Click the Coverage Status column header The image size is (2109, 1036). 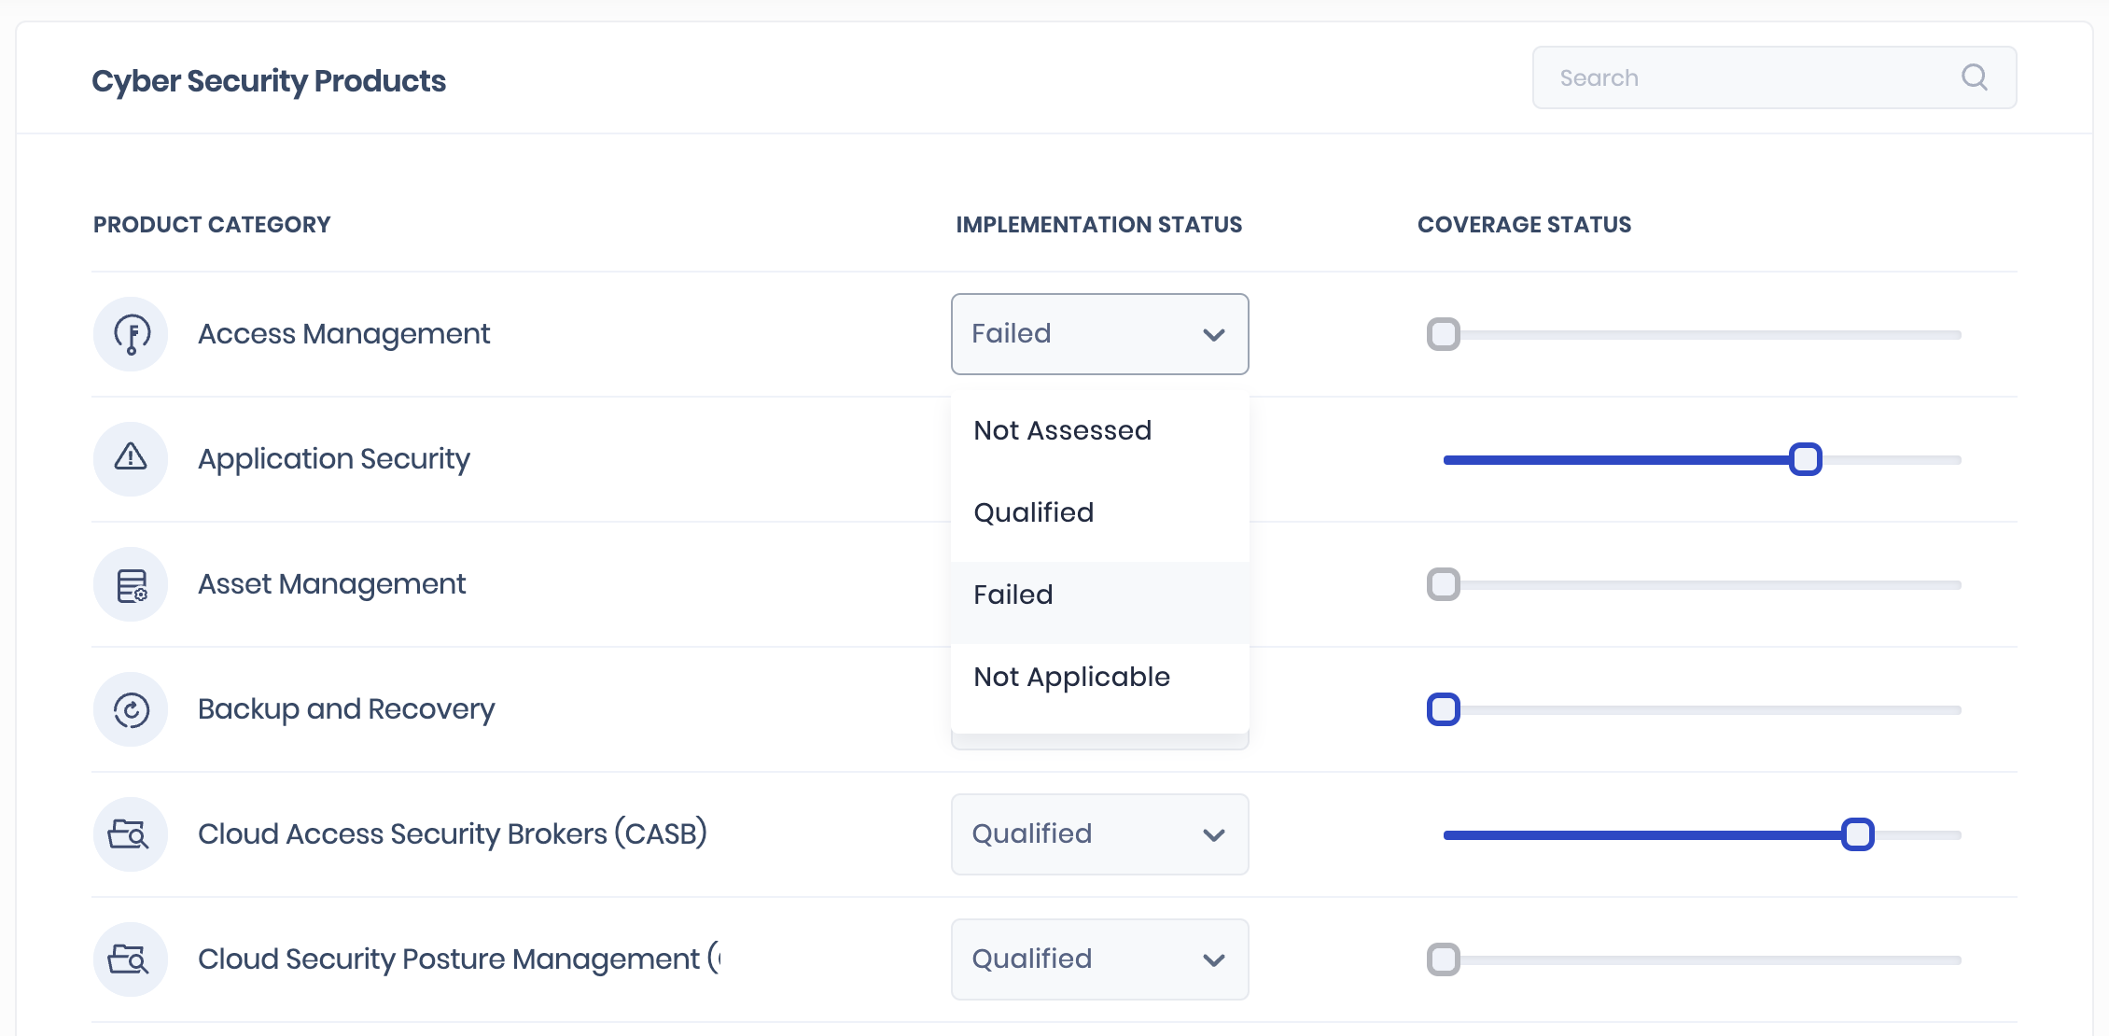coord(1525,225)
